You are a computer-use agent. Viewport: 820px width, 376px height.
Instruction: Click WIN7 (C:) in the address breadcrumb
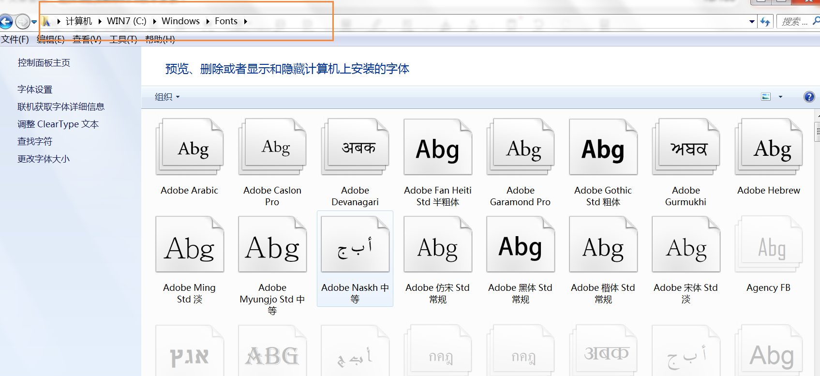(x=127, y=21)
